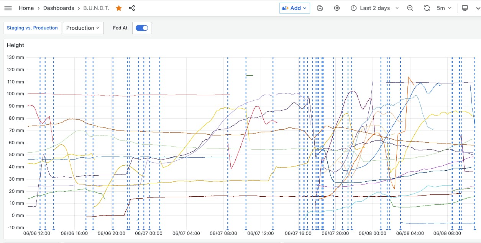Screen dimensions: 481x243
Task: Click the monitor display mode icon
Action: click(465, 8)
